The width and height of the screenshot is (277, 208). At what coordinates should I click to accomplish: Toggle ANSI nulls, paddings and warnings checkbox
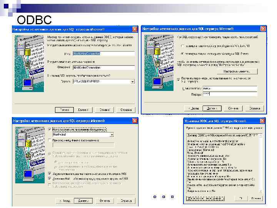[50, 179]
